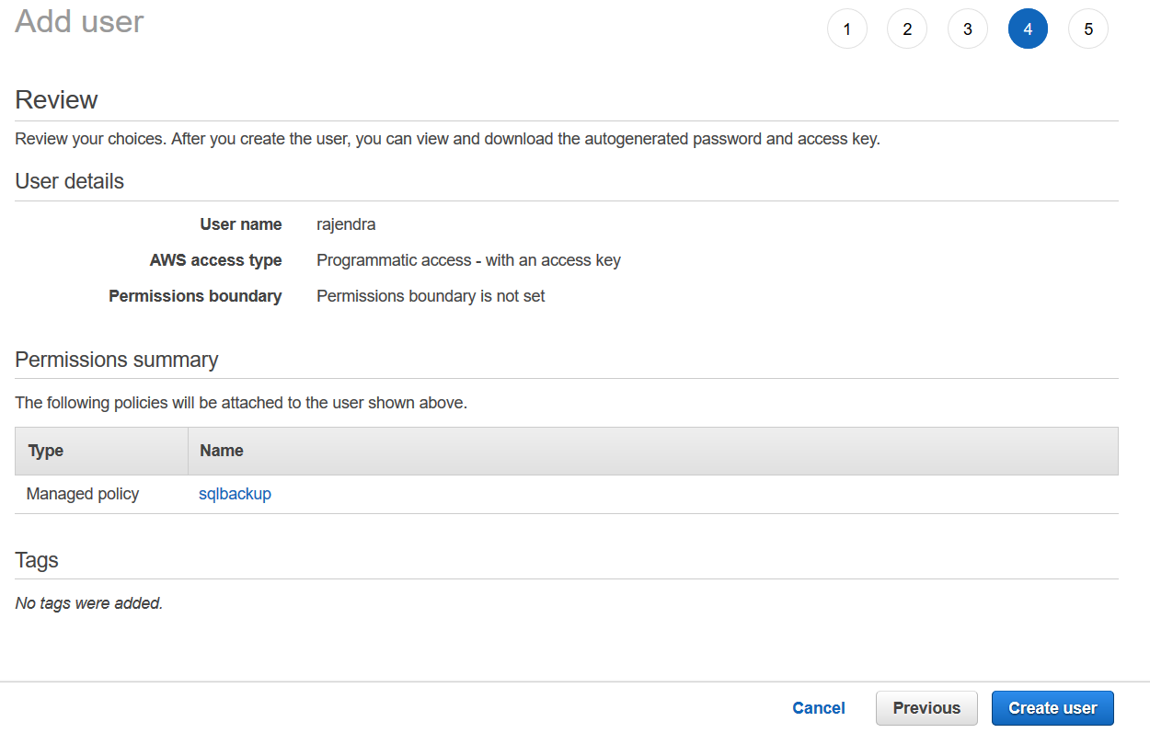This screenshot has width=1150, height=733.
Task: Click 'No tags were added' text
Action: click(89, 604)
